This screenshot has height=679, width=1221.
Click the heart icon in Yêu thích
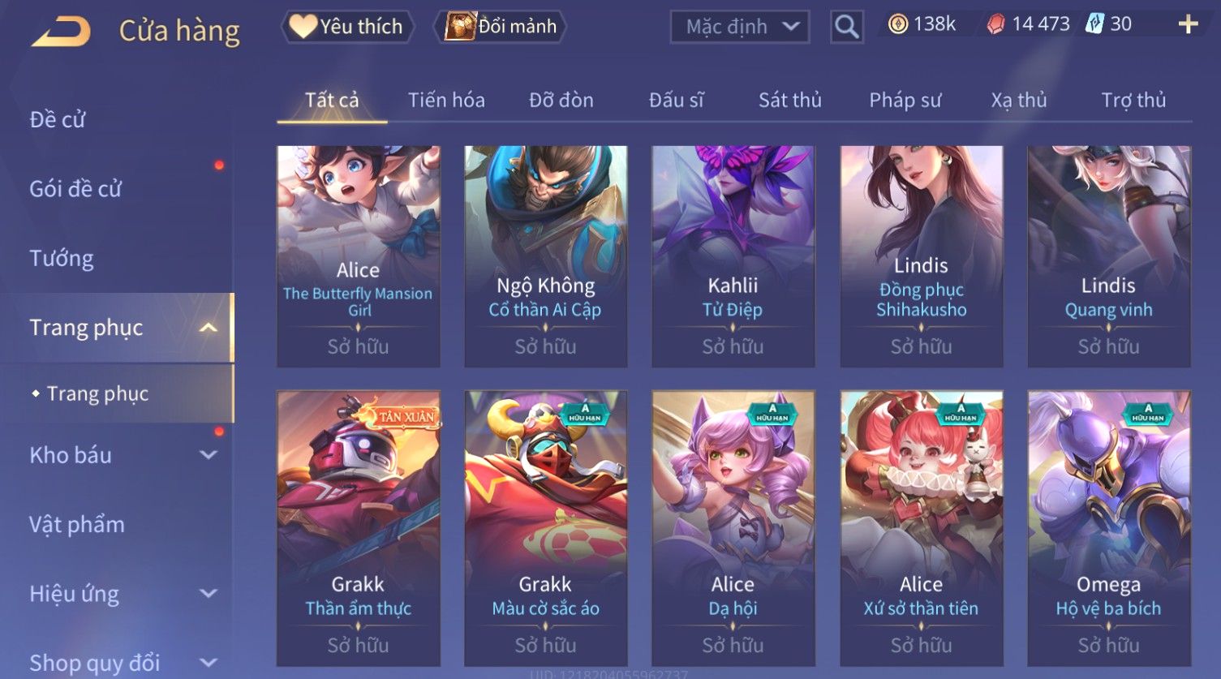click(x=303, y=27)
